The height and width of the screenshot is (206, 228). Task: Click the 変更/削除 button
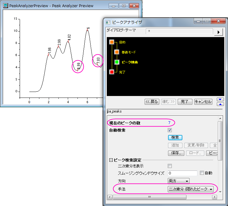coord(196,145)
